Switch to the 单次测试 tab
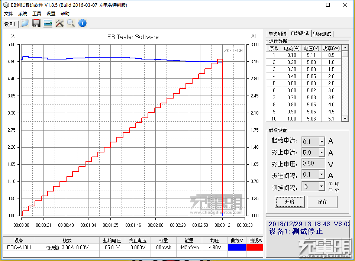 click(x=277, y=34)
